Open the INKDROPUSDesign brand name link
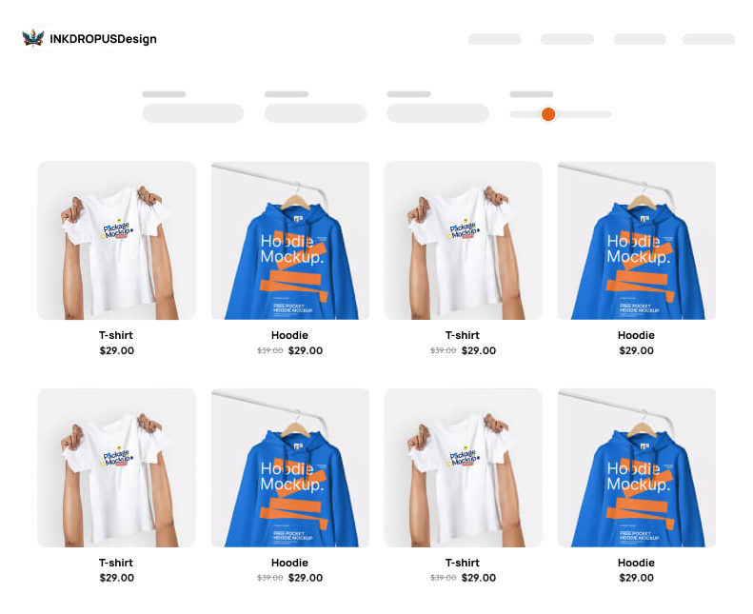This screenshot has height=614, width=753. (x=103, y=39)
